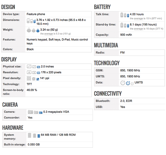
Task: Click the blue battery icon in Talk time row
Action: (128, 15)
